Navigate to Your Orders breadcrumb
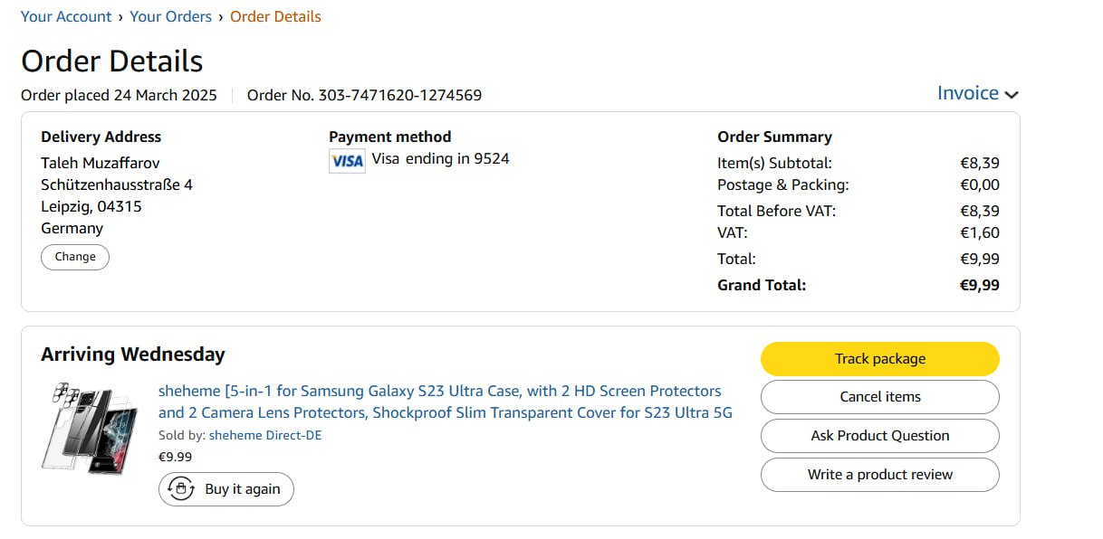 pos(170,16)
